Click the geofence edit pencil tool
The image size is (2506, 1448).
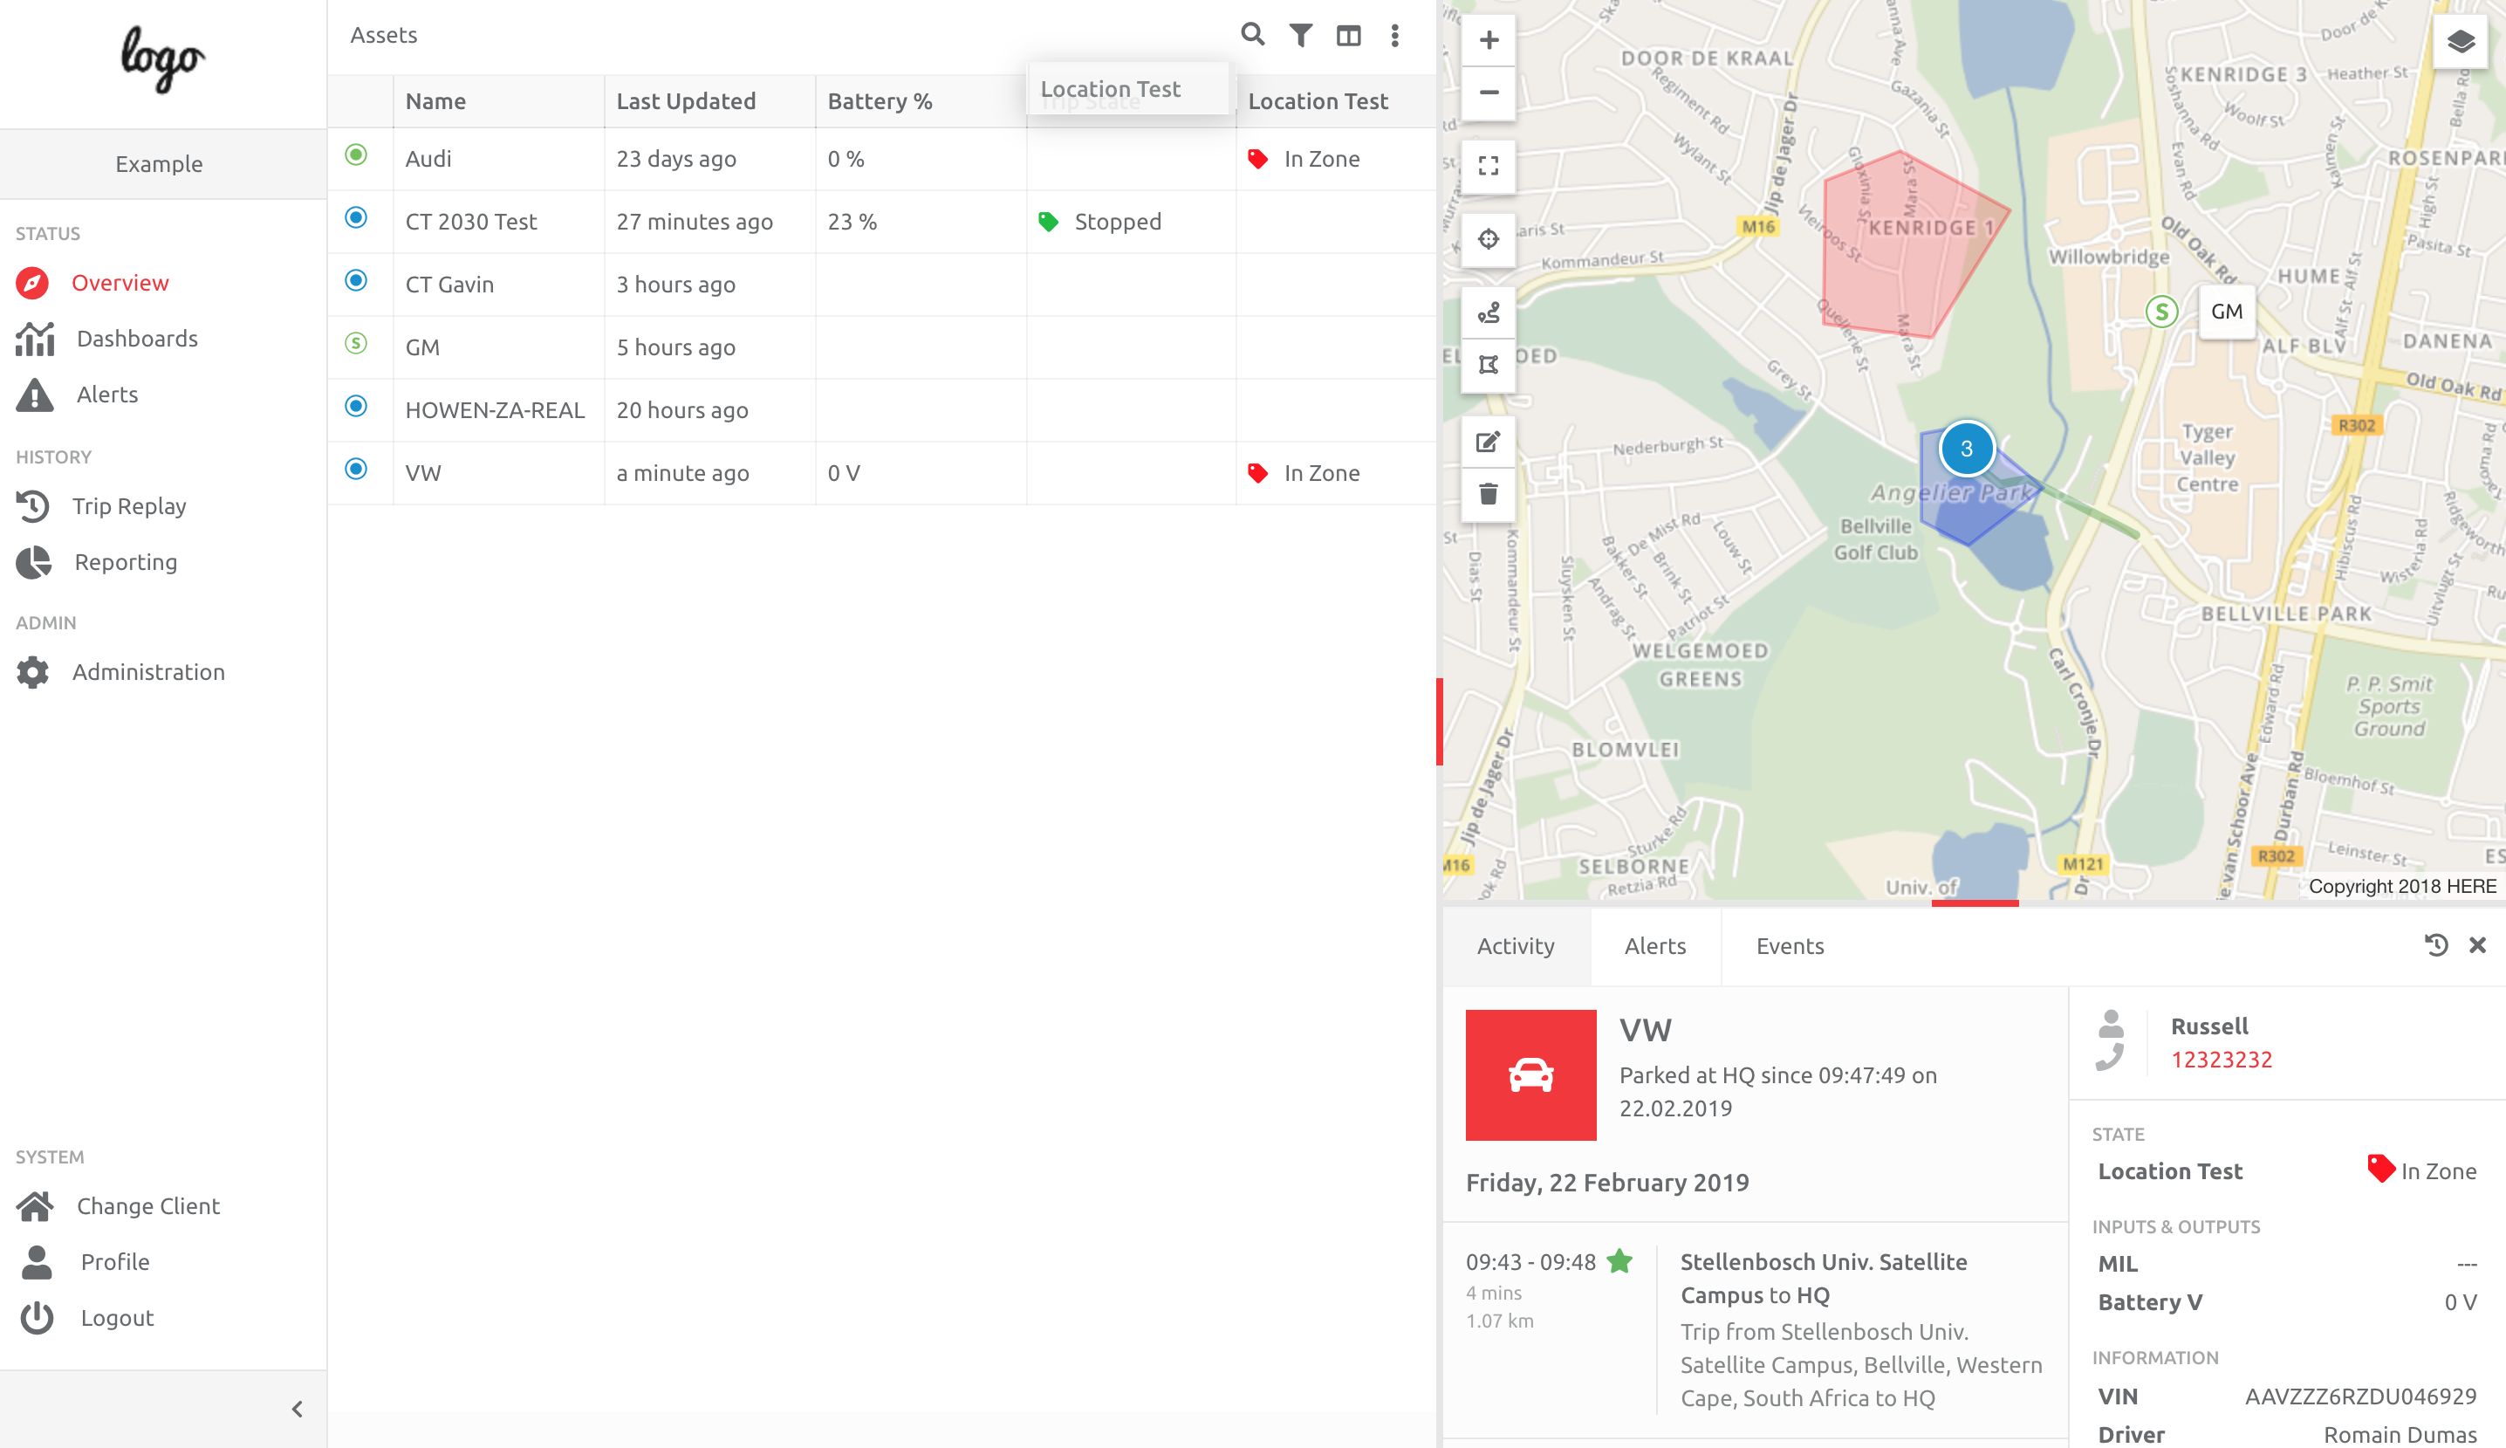(1488, 441)
